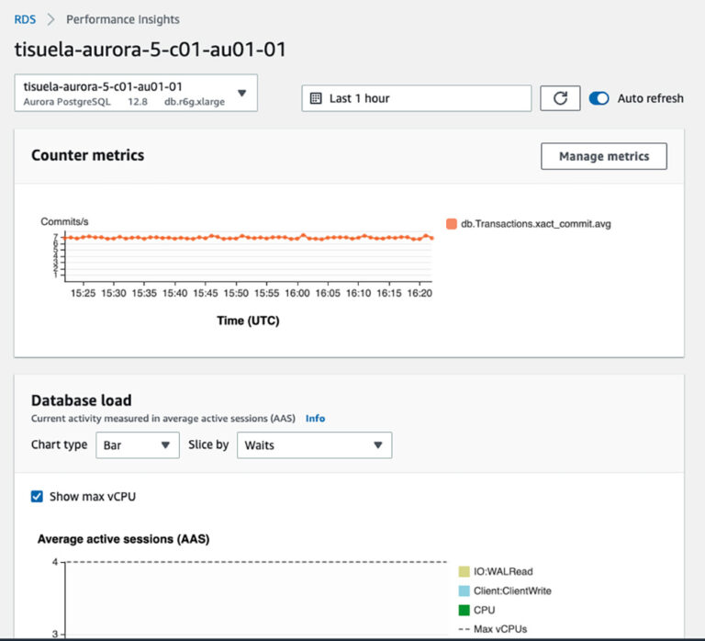Click the IO:WALRead legend label
705x641 pixels.
point(503,571)
